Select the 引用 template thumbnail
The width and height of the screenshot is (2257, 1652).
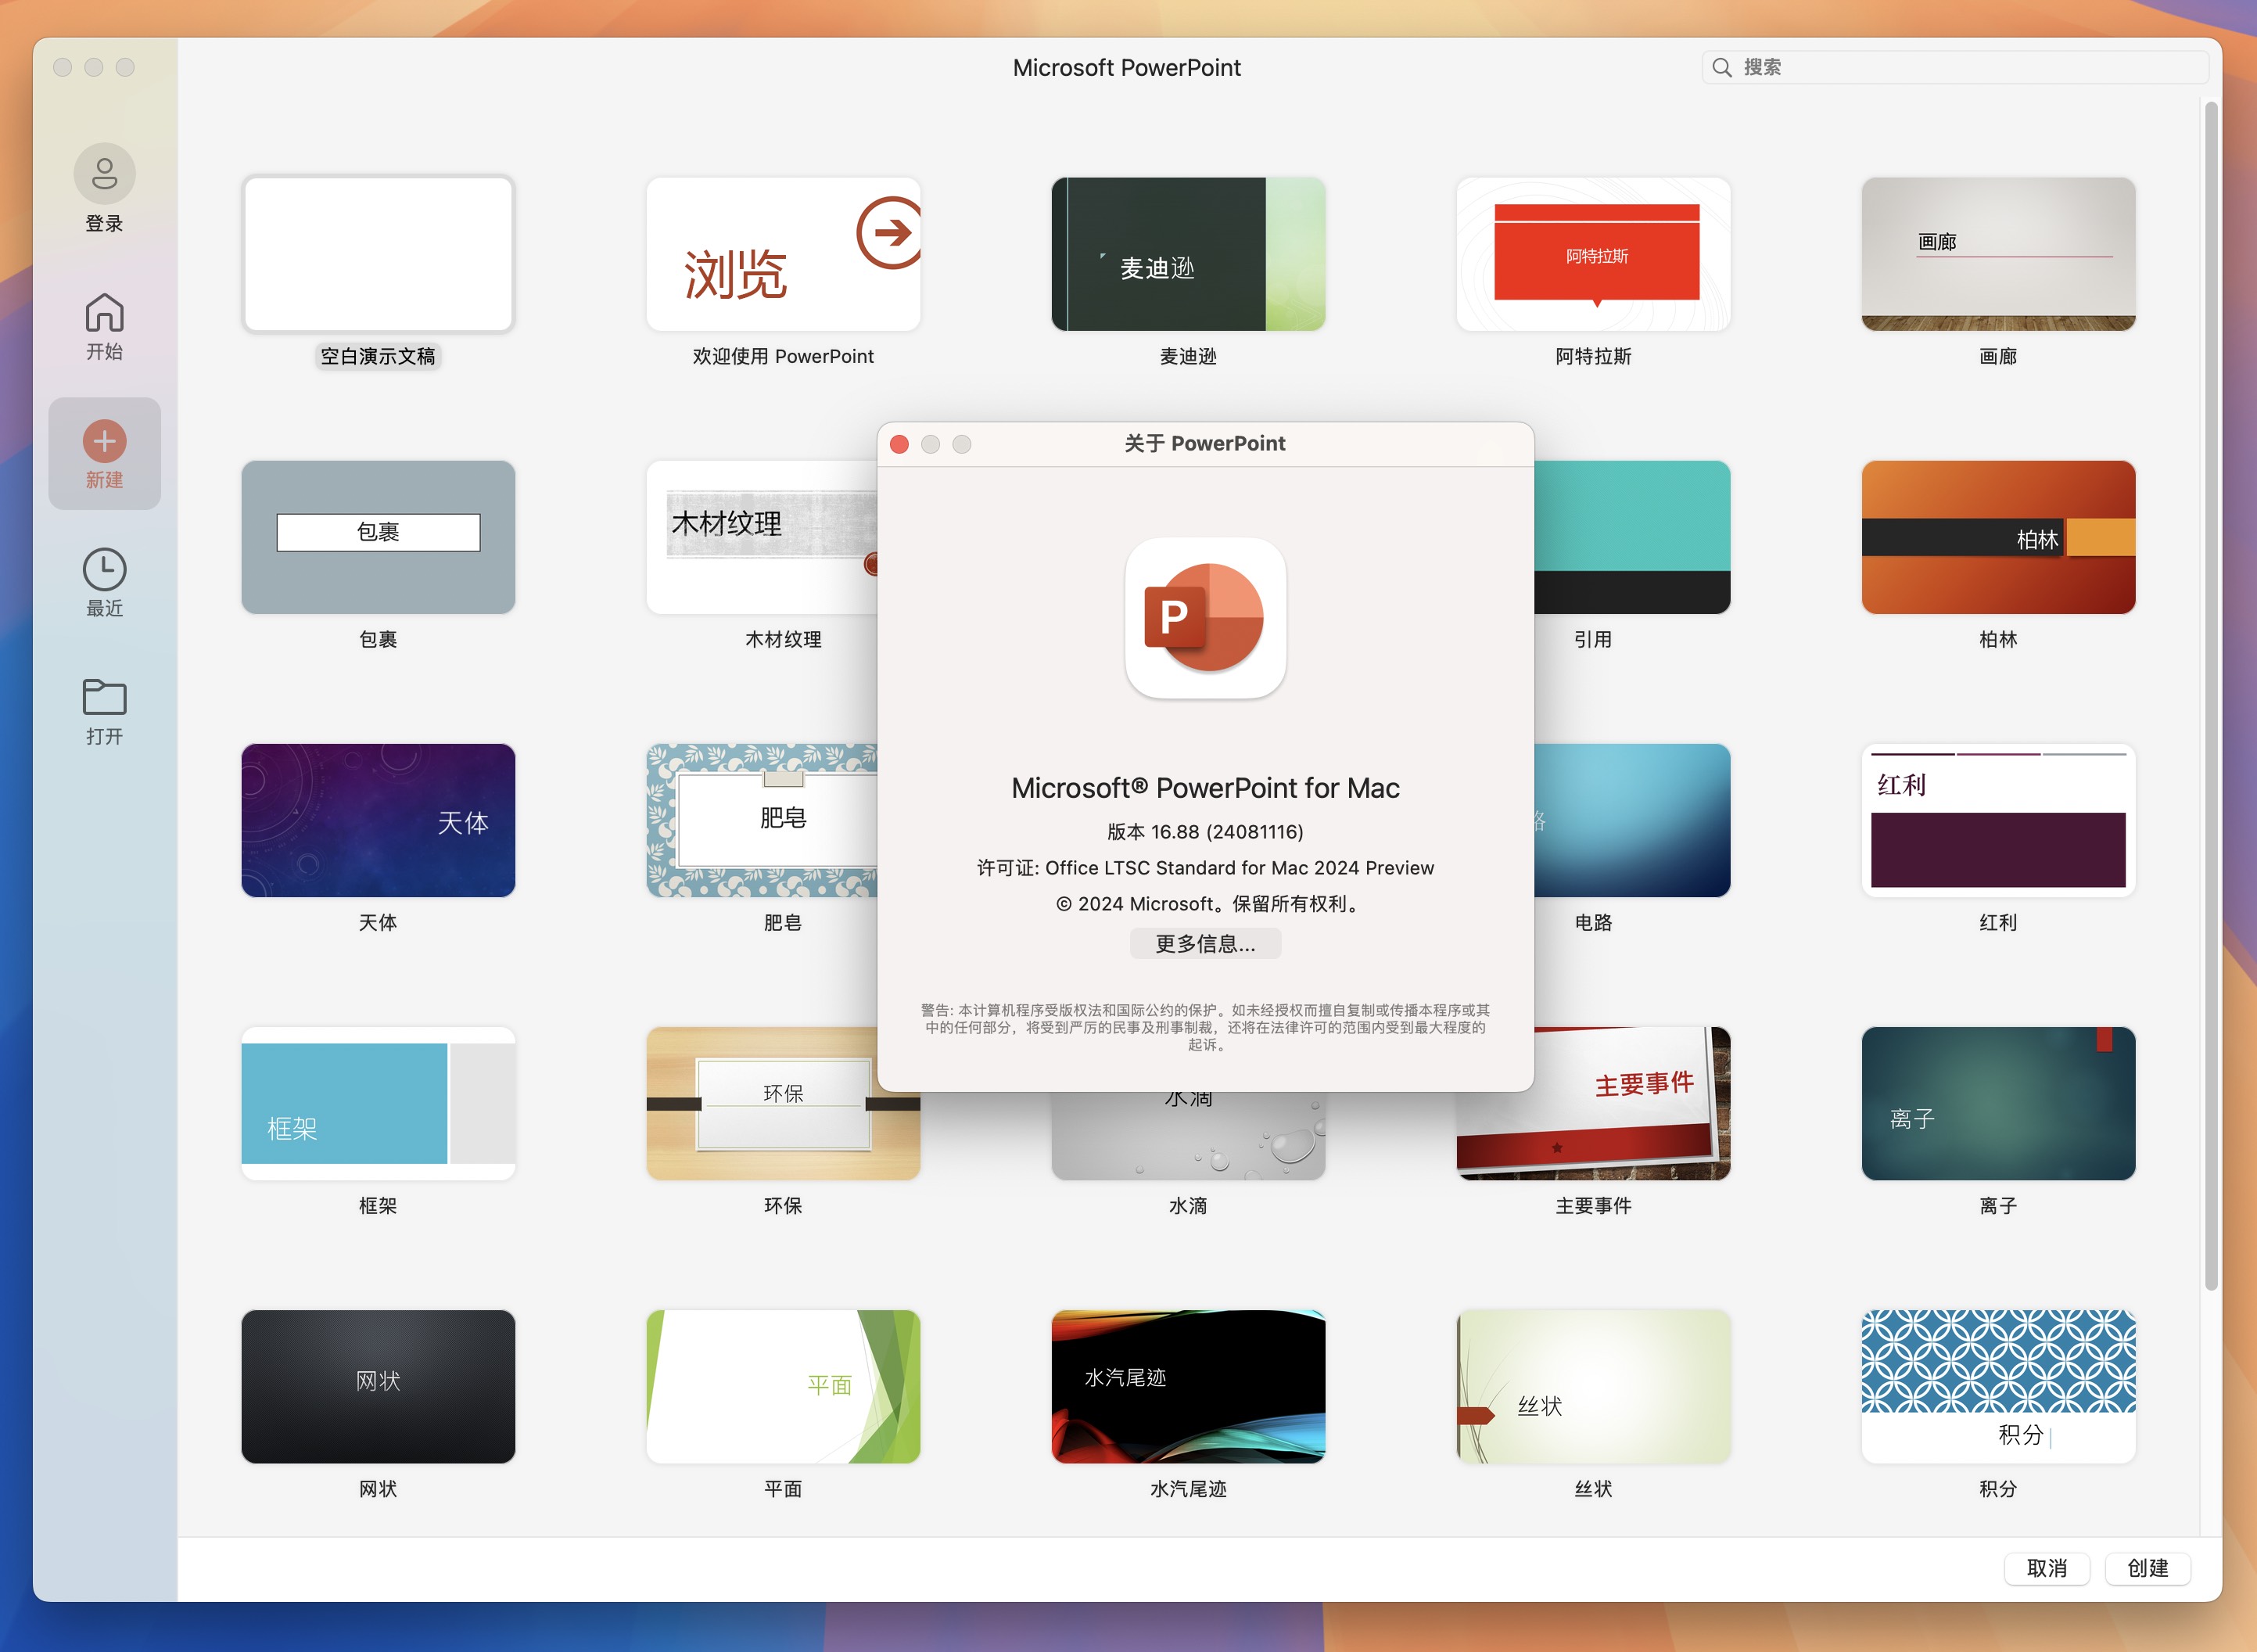1632,537
